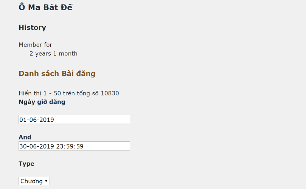Click the word đăng in Ngày giờ đăng
Image resolution: width=306 pixels, height=189 pixels.
(x=57, y=102)
